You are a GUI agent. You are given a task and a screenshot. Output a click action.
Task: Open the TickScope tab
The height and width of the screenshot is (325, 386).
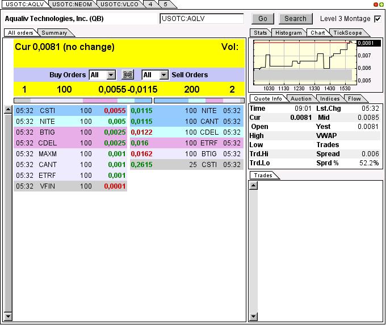pos(347,33)
